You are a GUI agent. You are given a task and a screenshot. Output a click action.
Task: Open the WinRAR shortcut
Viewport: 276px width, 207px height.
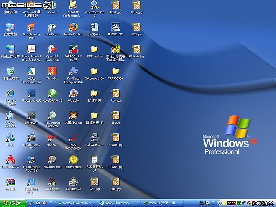click(10, 184)
